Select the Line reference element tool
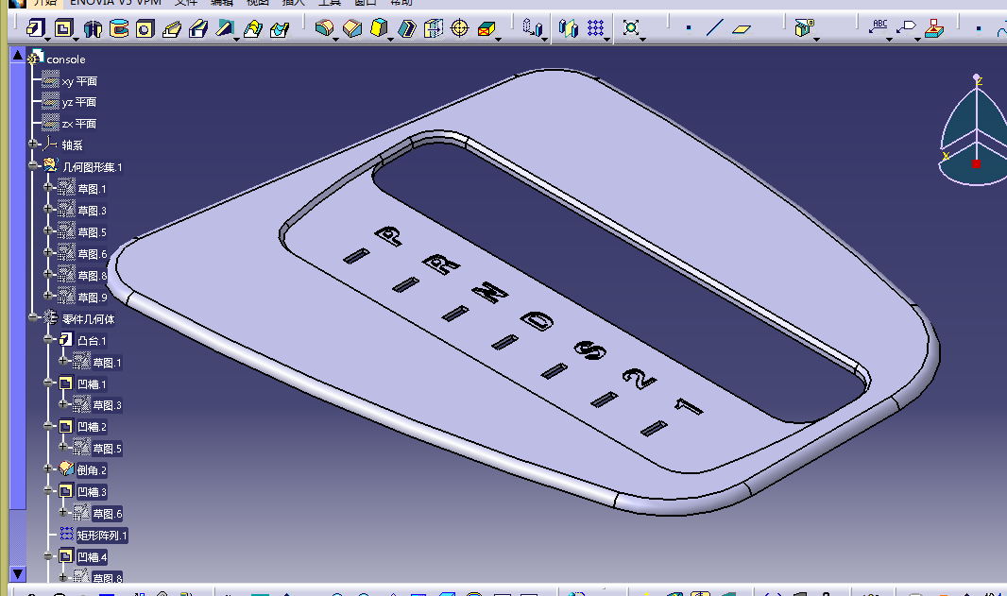Image resolution: width=1007 pixels, height=596 pixels. 715,27
